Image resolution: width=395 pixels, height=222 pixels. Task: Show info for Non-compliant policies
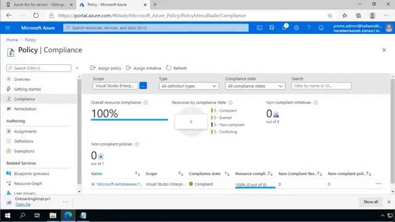click(x=137, y=144)
